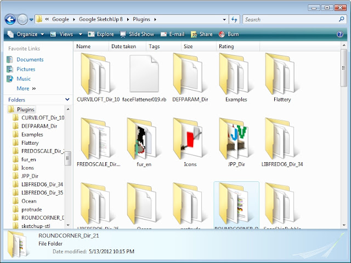Viewport: 351px width, 263px height.
Task: Select LIBFREDO6_Dir_35 in the folder tree
Action: [38, 193]
